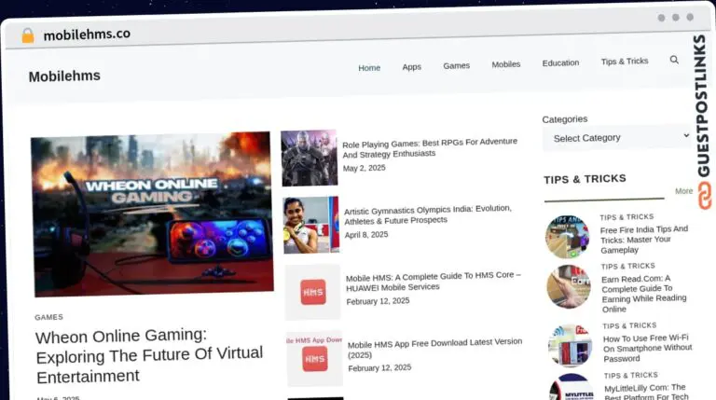Click the Guestpostlinks chain logo icon
The height and width of the screenshot is (400, 716).
tap(702, 195)
